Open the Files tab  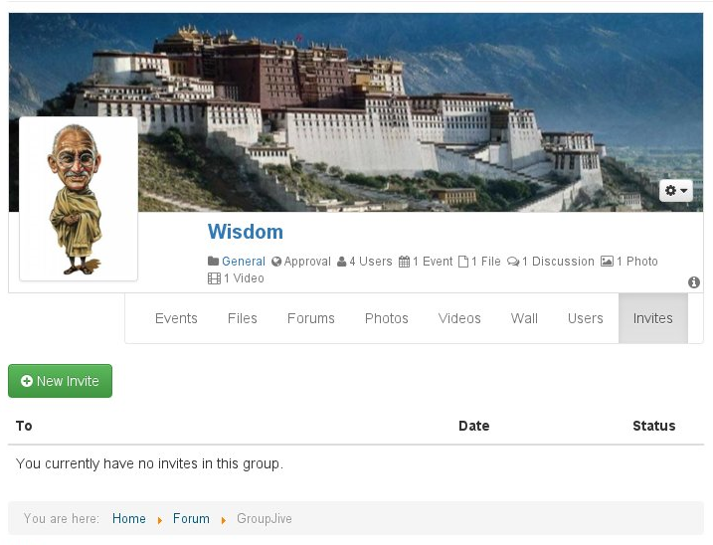tap(243, 318)
